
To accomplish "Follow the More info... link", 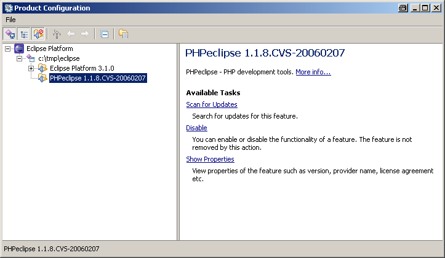I will pos(313,72).
